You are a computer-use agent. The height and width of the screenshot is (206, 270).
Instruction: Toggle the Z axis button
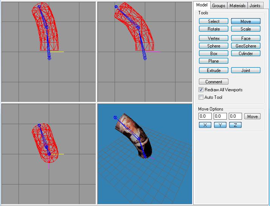click(235, 125)
